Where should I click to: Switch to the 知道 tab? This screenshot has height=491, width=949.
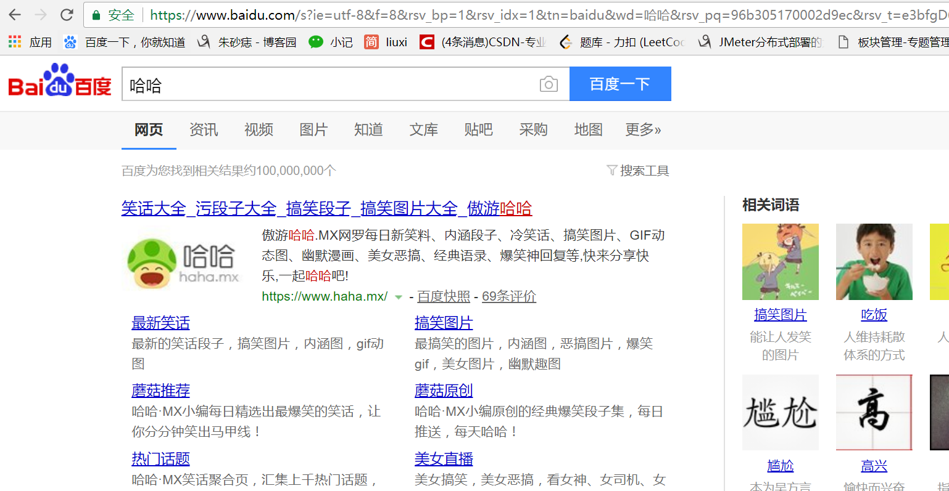(x=368, y=129)
